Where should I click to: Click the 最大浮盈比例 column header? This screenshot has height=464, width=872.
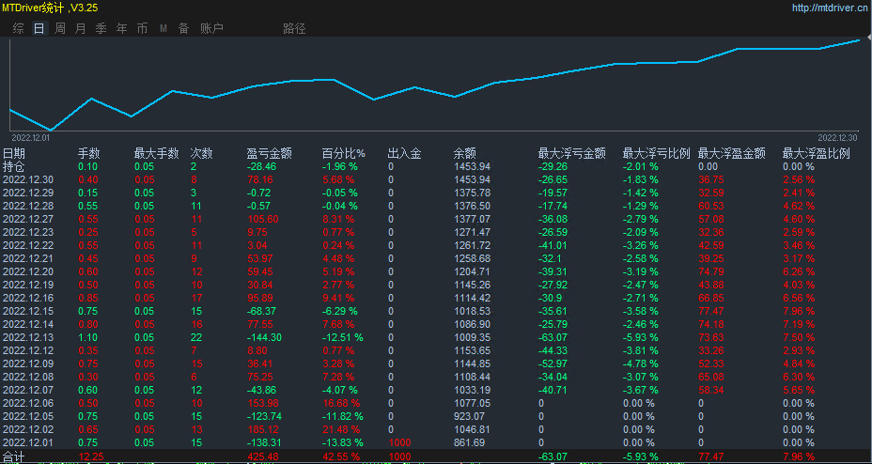click(817, 154)
